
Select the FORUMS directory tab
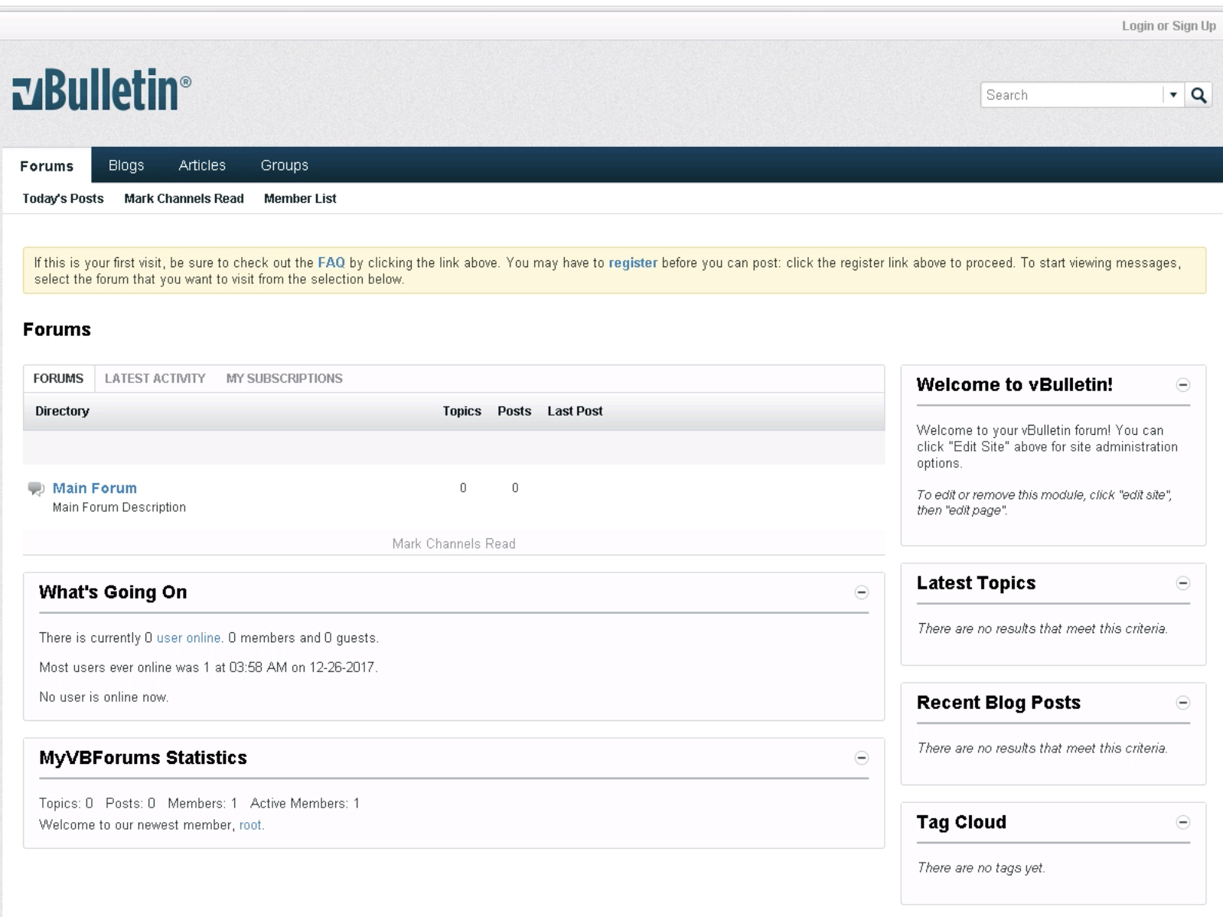point(58,379)
